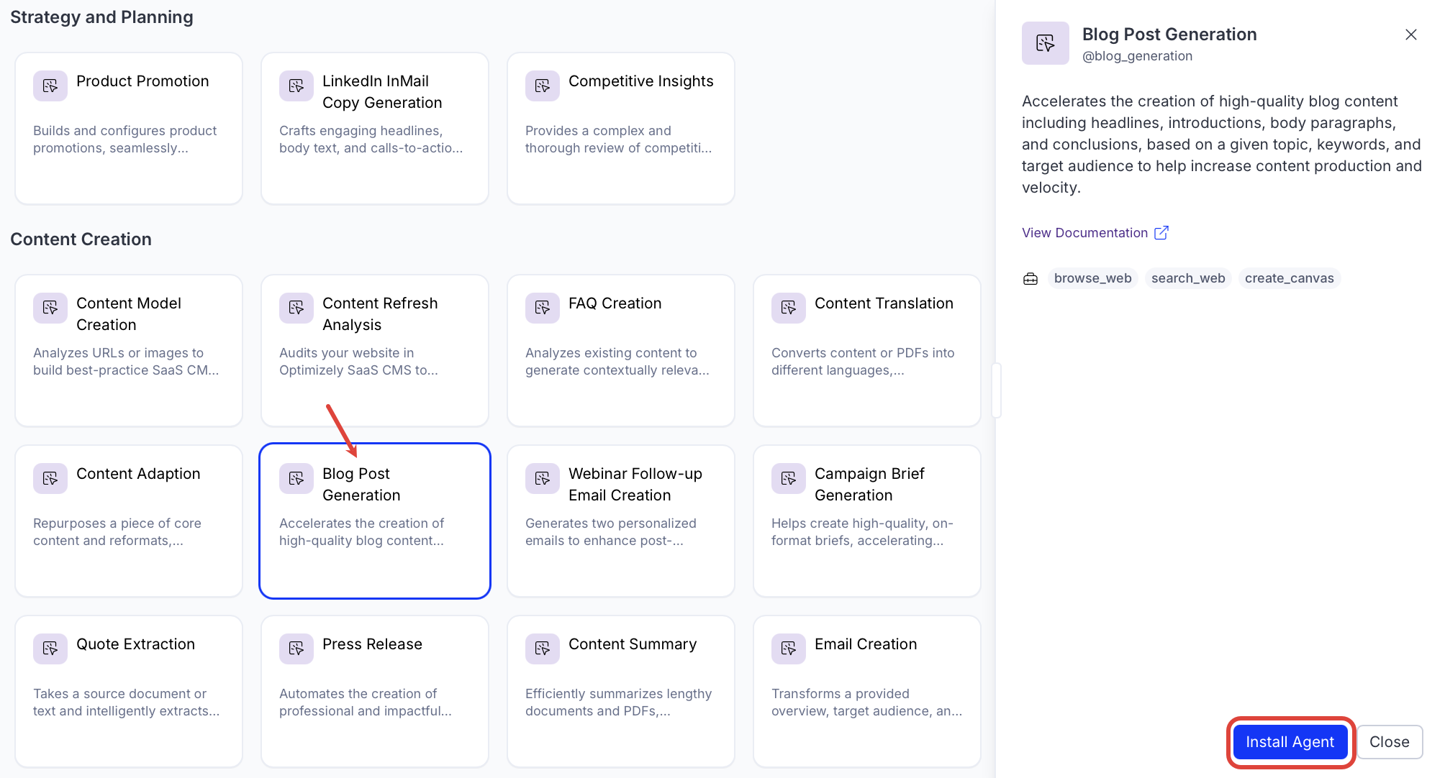Click the Product Promotion agent icon

coord(50,86)
